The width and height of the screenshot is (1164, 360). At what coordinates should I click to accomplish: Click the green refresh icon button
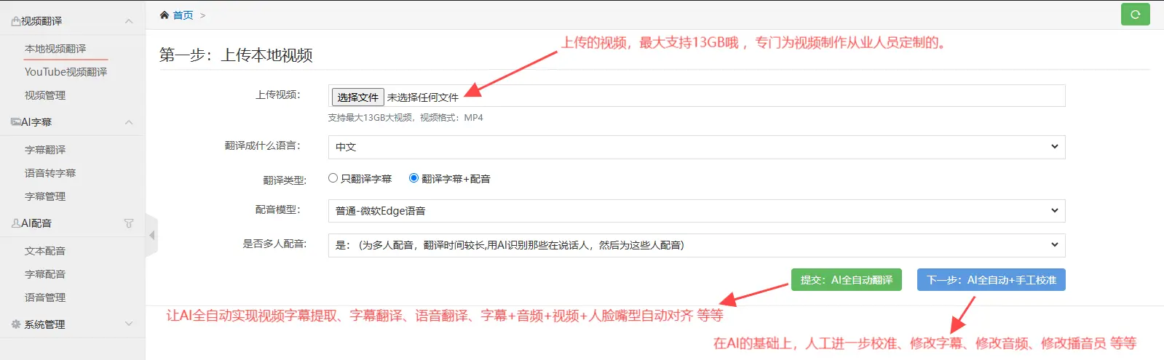click(x=1135, y=15)
